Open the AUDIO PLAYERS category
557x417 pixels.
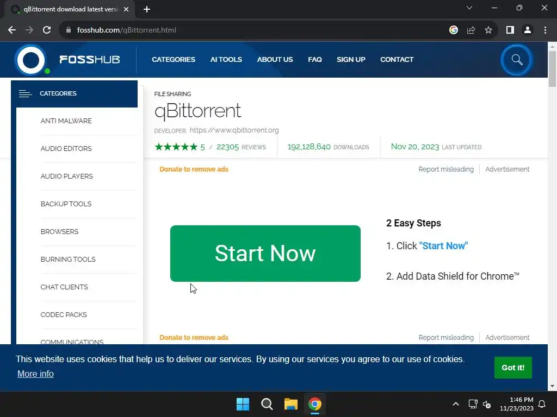click(x=66, y=176)
